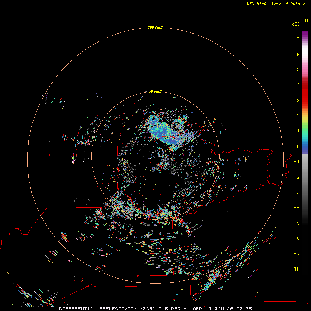Click the -3 value on the color scale

coord(297,192)
